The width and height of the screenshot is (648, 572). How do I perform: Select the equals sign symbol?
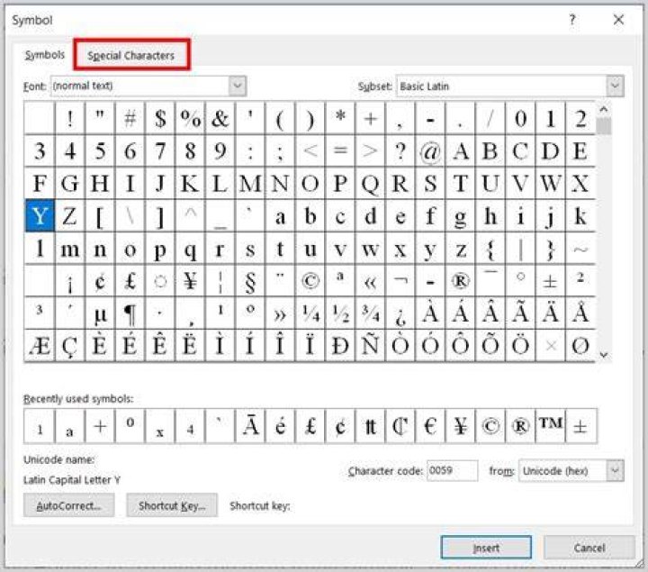pyautogui.click(x=340, y=151)
